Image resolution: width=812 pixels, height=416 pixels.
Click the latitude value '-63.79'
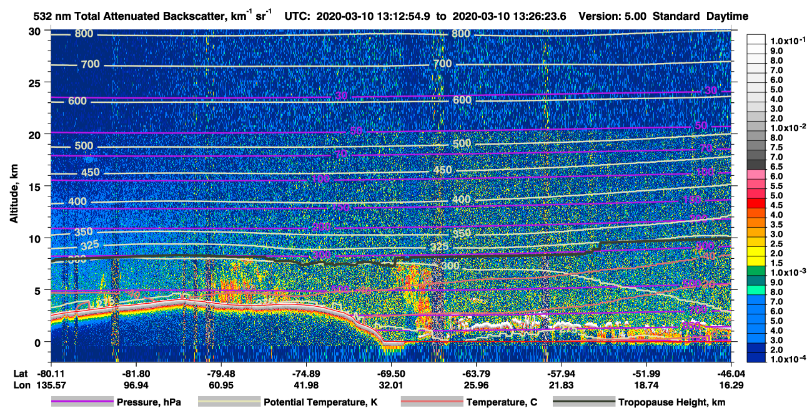[x=476, y=373]
